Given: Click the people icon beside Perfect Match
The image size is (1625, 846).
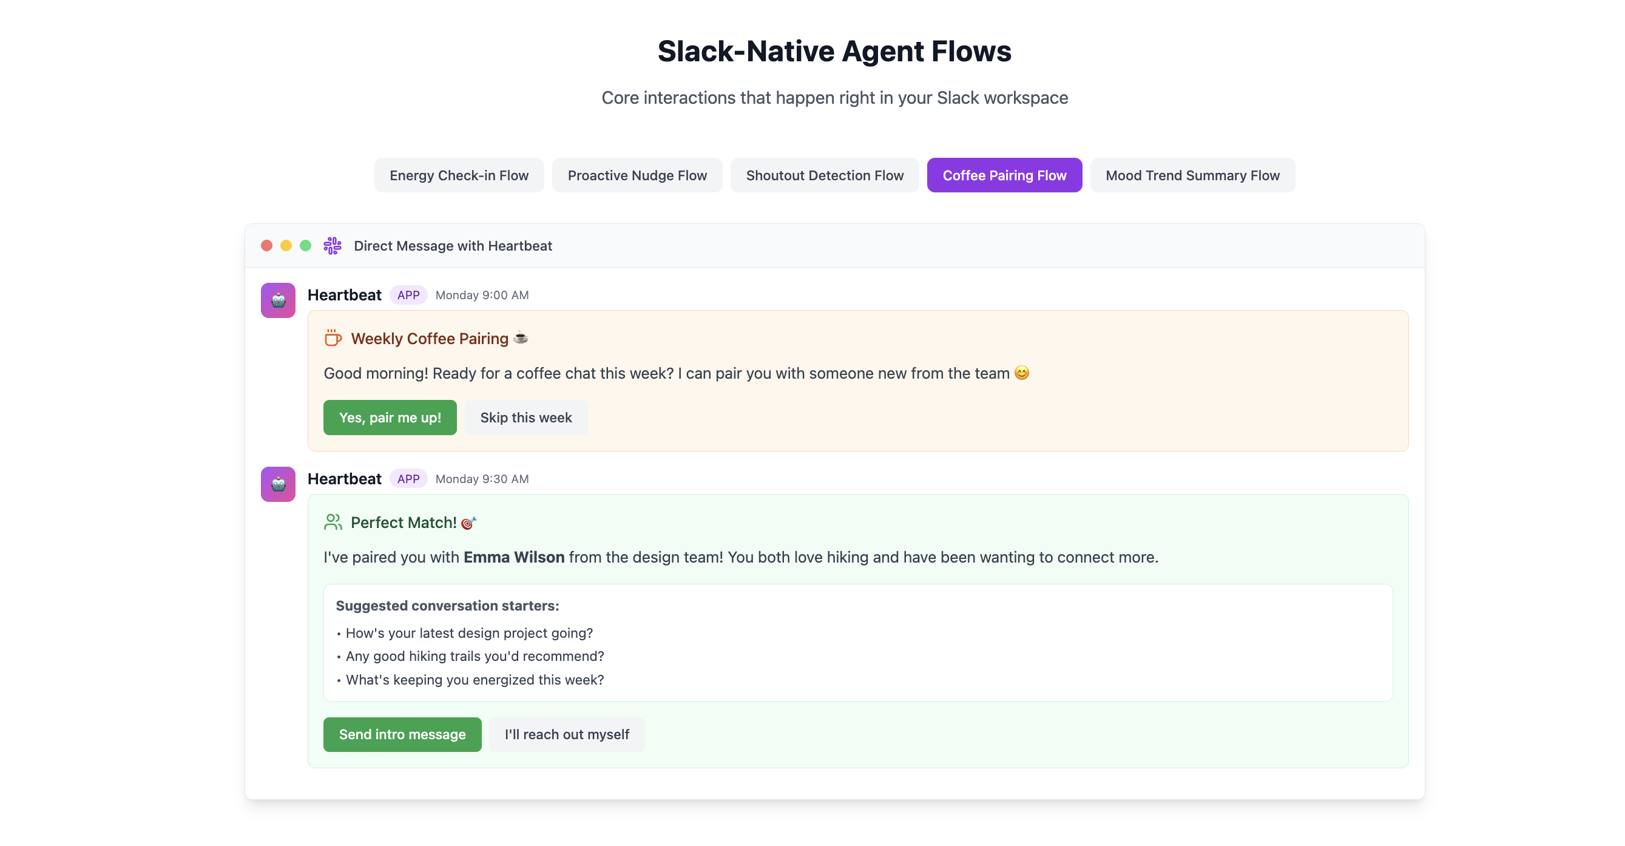Looking at the screenshot, I should tap(333, 522).
